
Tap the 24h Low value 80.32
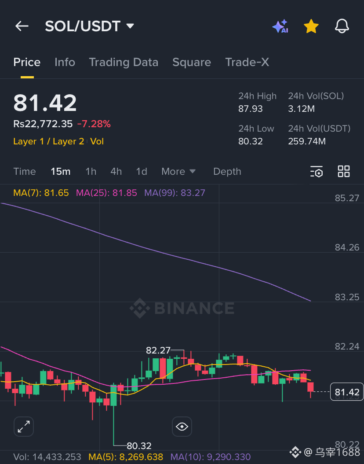pos(251,141)
